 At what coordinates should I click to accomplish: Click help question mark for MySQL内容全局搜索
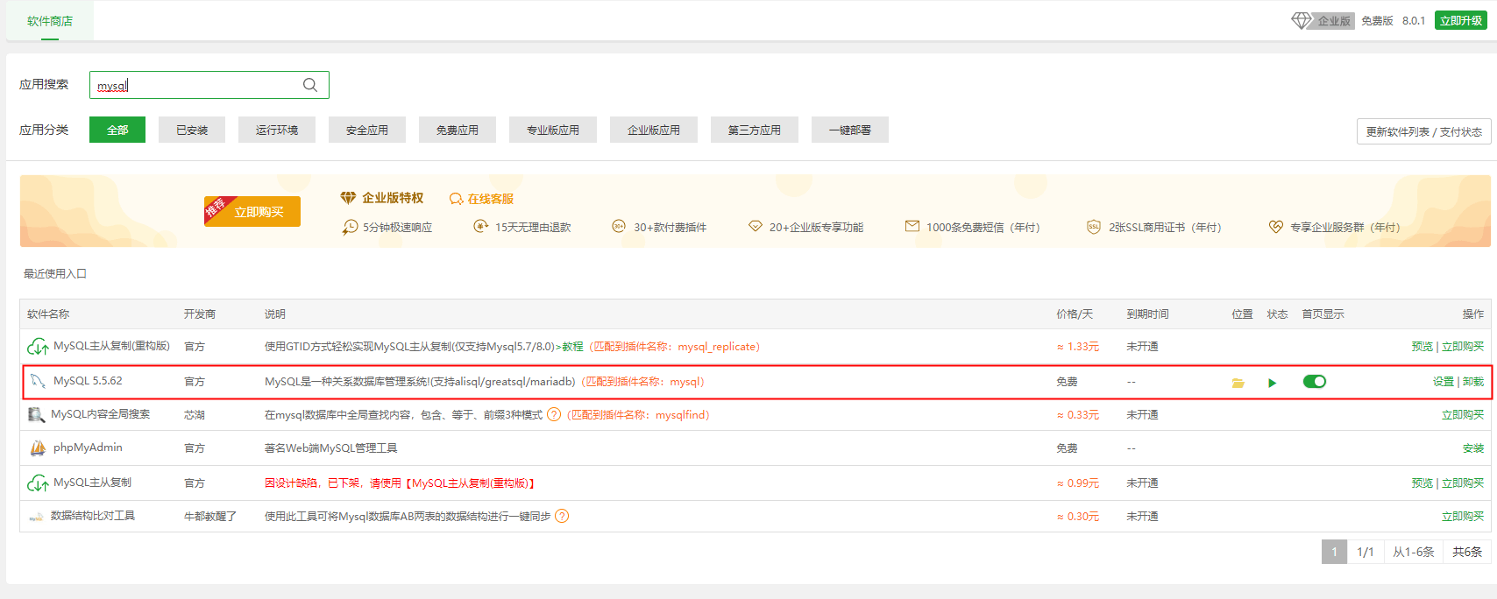tap(554, 414)
